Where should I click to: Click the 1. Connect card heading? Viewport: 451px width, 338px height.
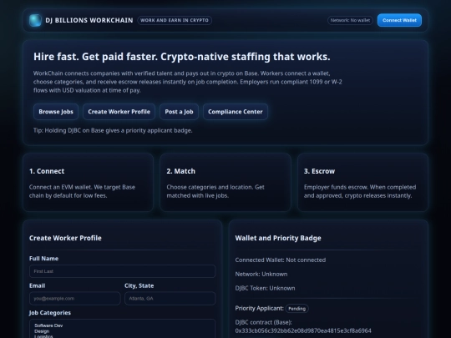47,171
